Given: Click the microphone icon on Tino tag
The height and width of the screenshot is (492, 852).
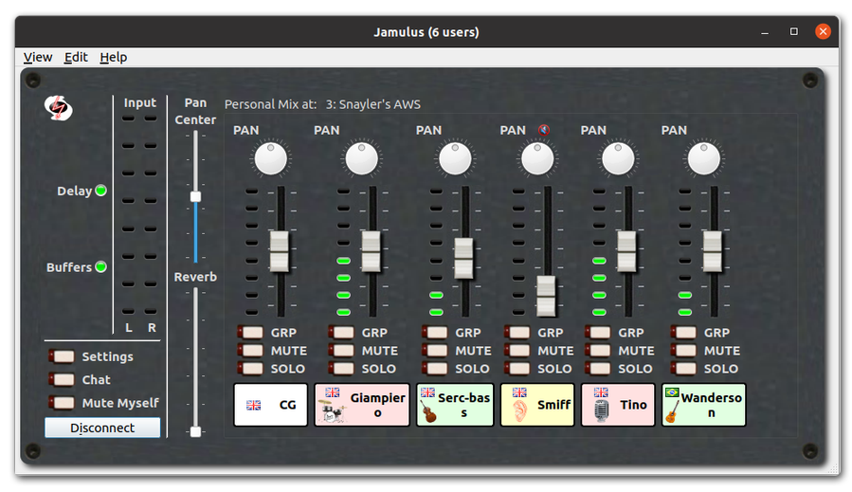Looking at the screenshot, I should point(602,411).
